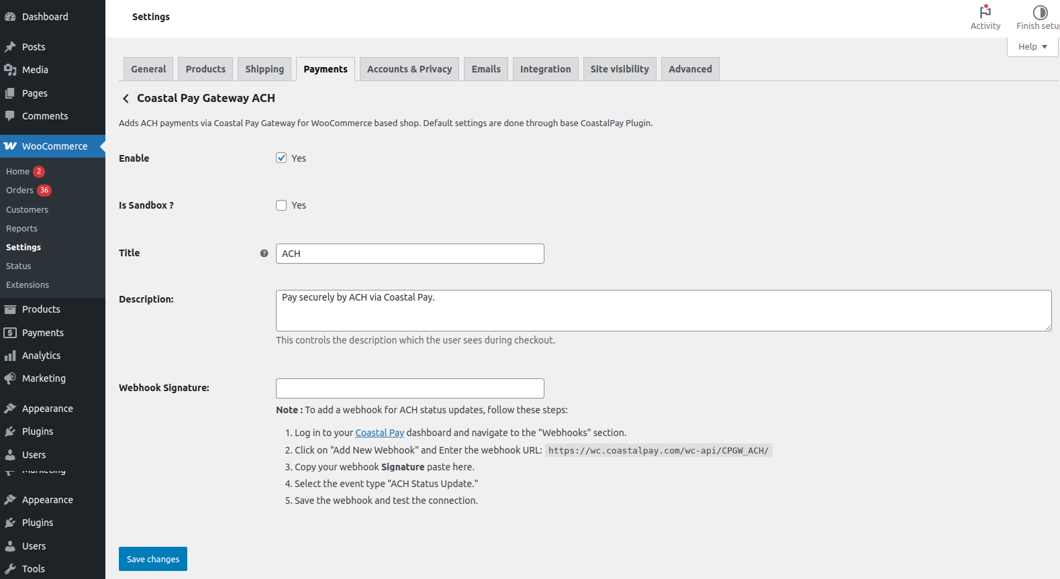Expand the Help dropdown tab
Viewport: 1060px width, 579px height.
1032,47
